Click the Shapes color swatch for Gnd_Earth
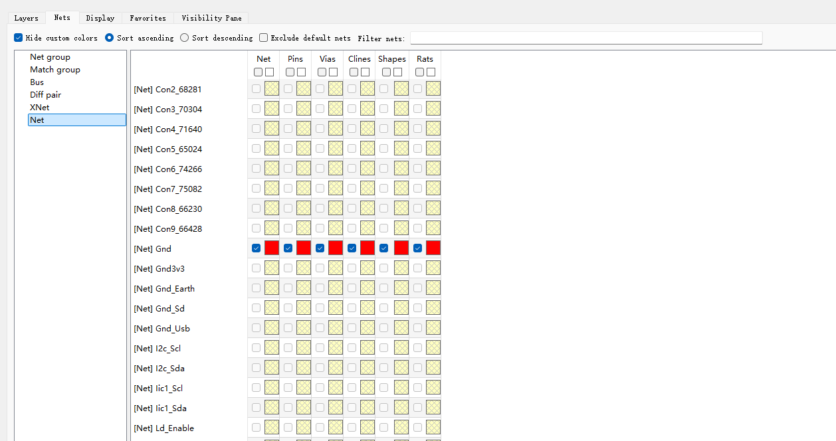The height and width of the screenshot is (441, 836). [401, 288]
